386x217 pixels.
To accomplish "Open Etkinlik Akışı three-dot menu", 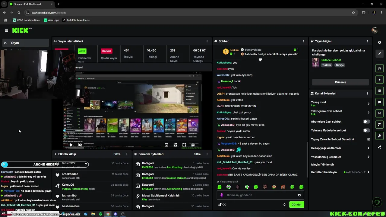I will tap(127, 154).
